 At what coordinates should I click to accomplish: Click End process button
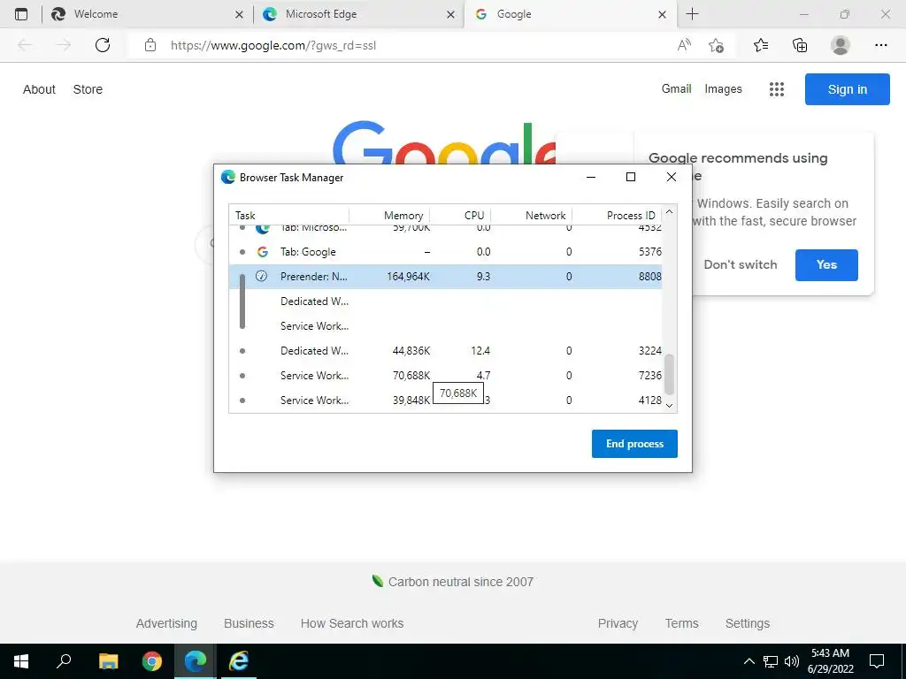point(634,444)
